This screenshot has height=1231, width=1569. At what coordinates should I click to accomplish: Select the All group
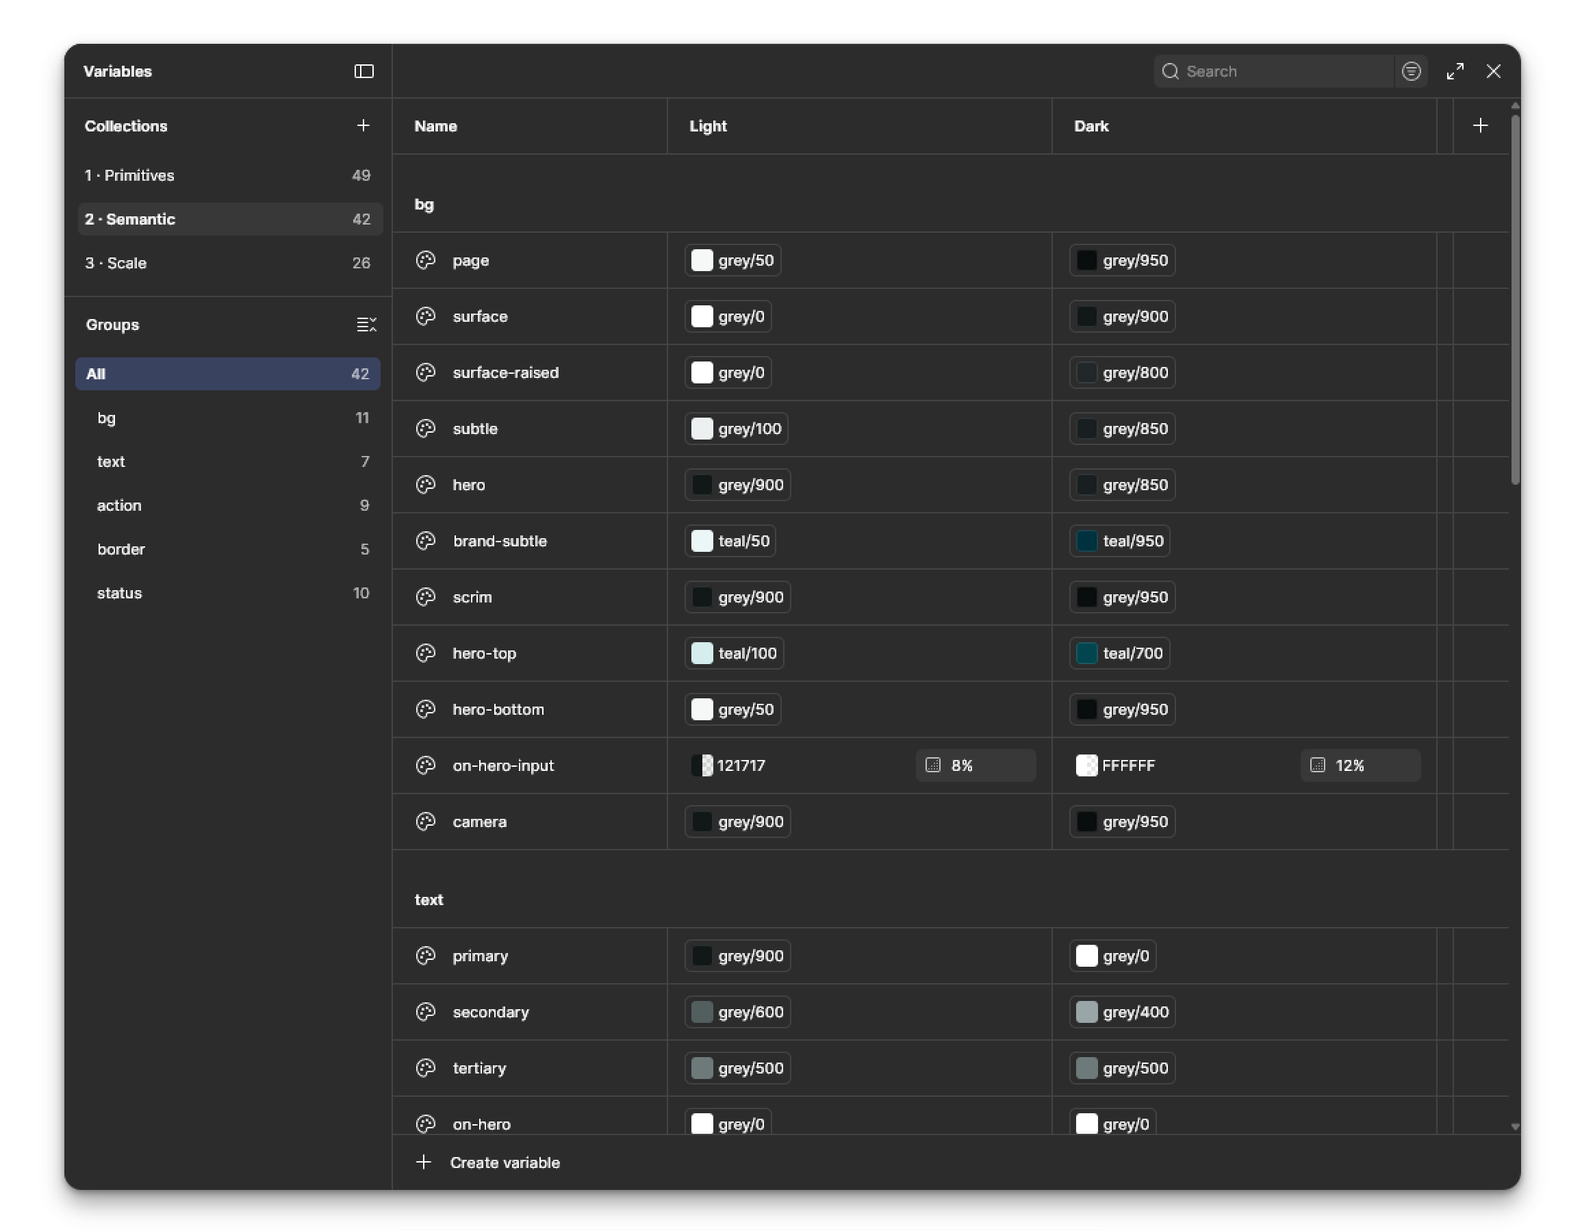coord(228,374)
